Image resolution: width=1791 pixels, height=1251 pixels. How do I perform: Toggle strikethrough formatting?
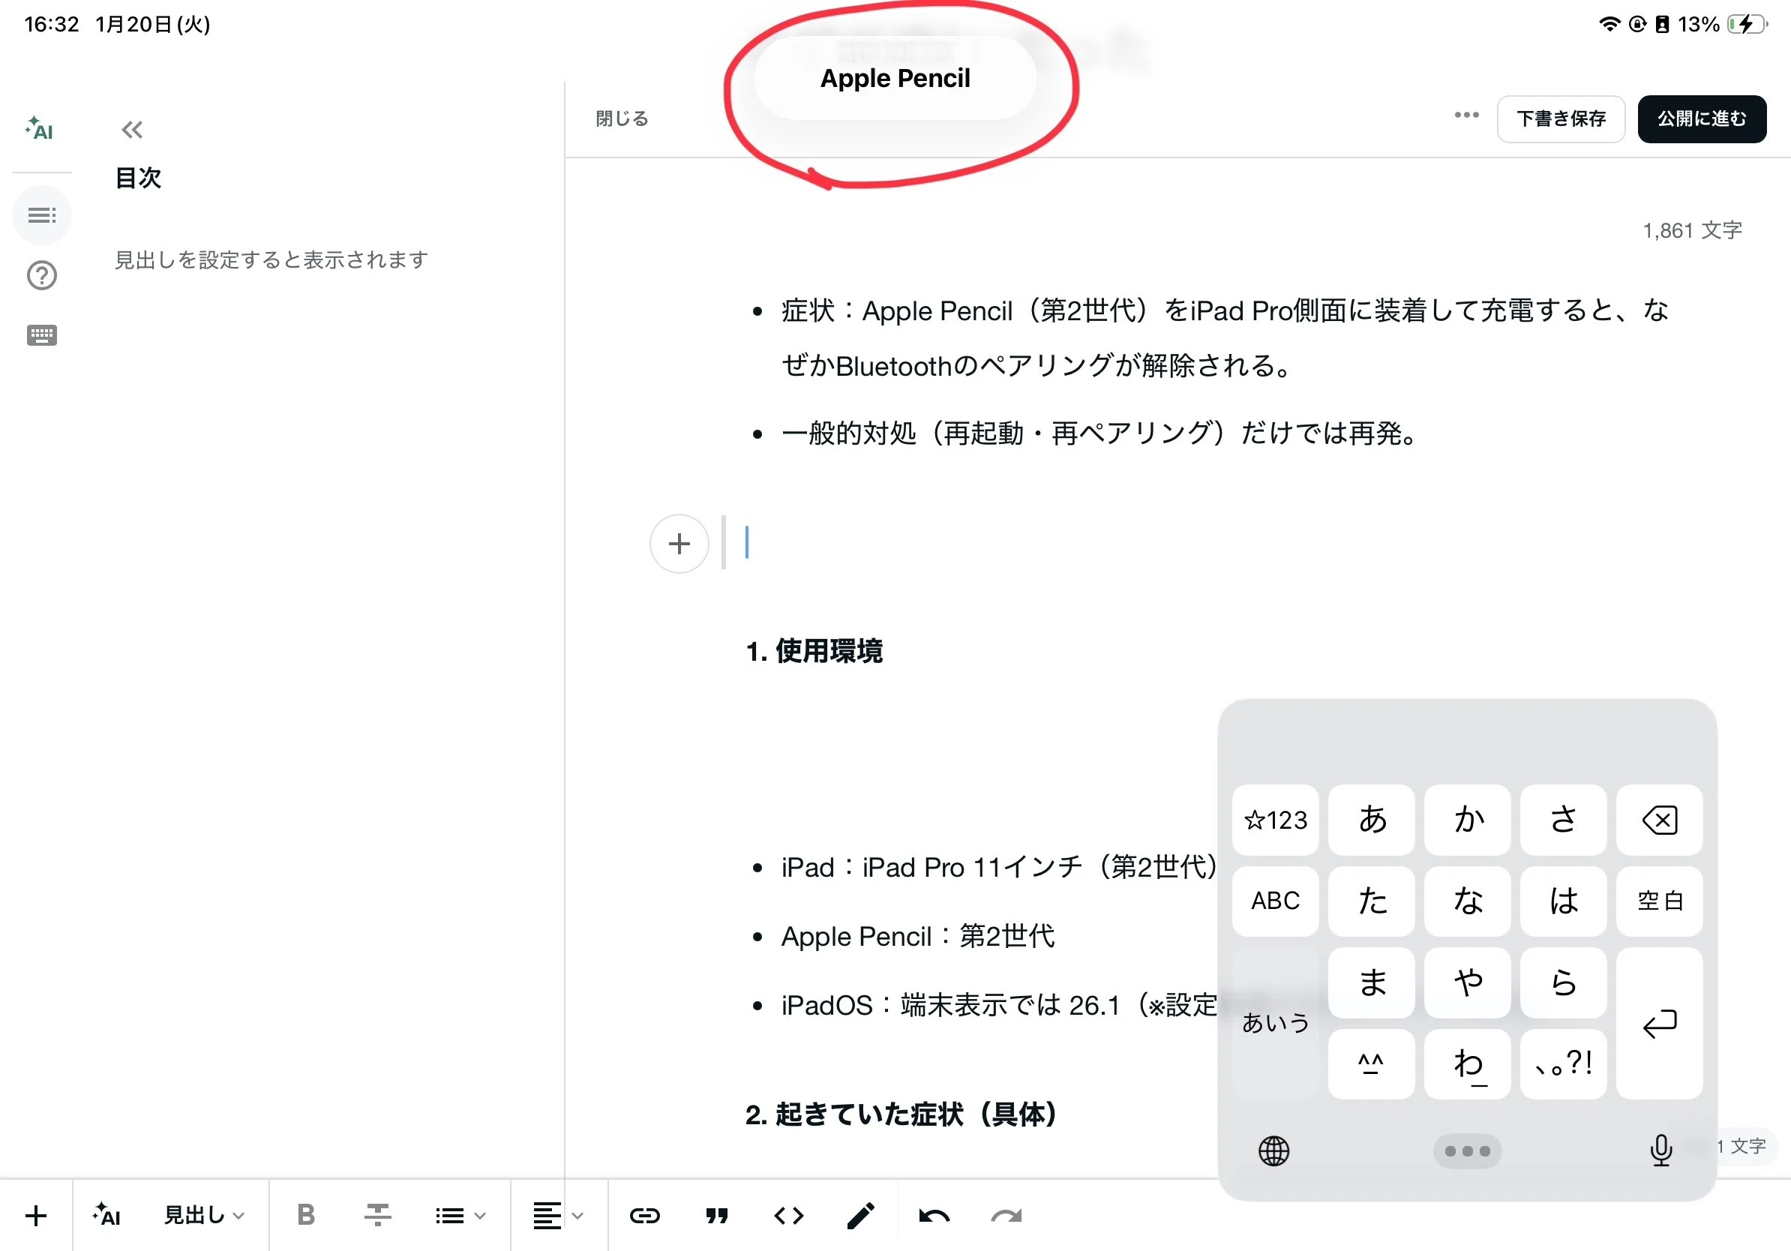pos(377,1215)
